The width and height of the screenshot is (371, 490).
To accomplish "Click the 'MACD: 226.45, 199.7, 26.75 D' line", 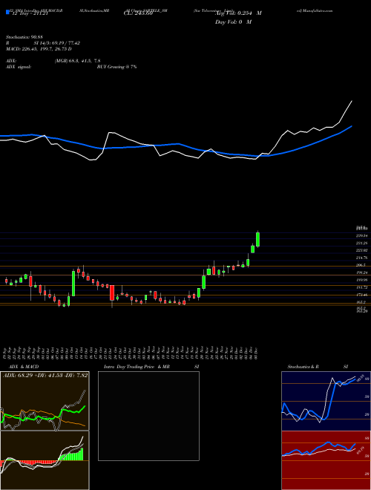I will tap(39, 49).
